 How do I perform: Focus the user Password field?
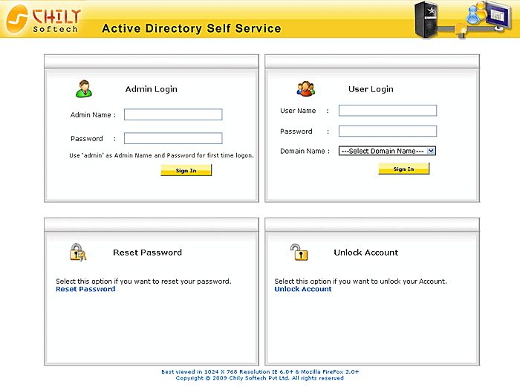pyautogui.click(x=388, y=131)
